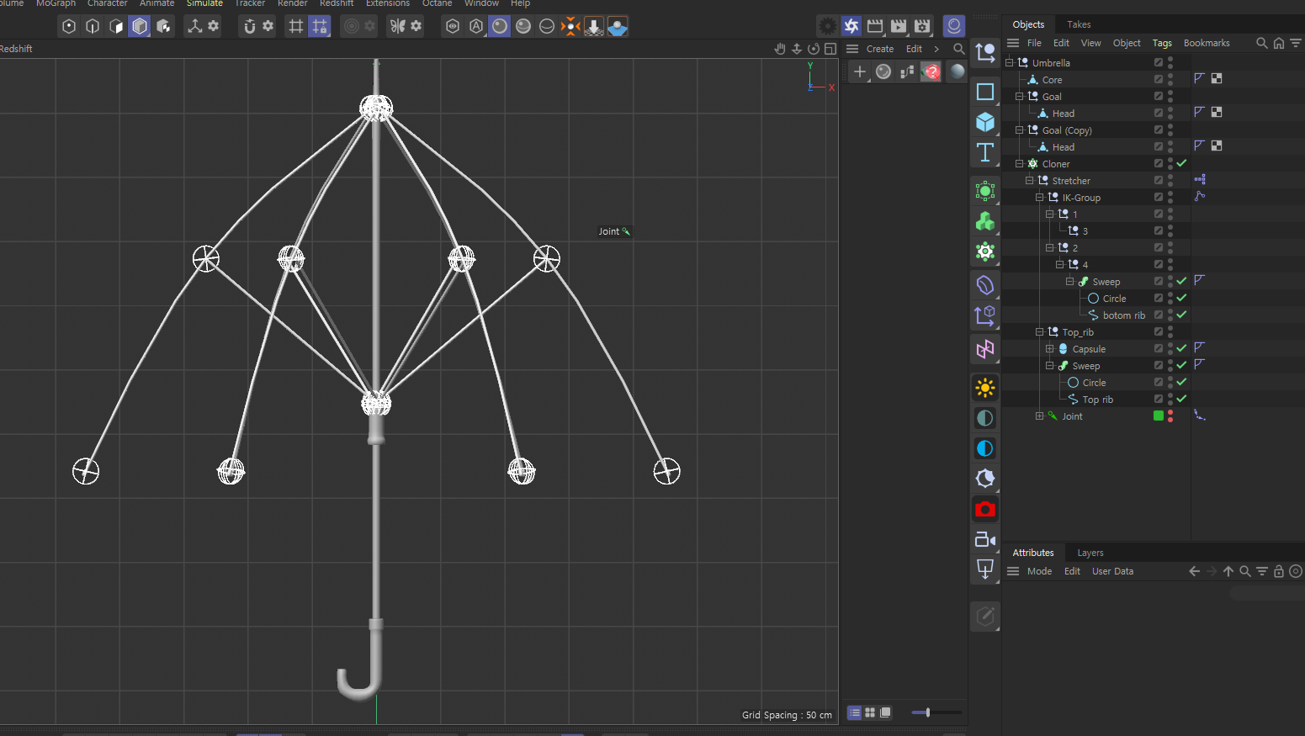This screenshot has height=736, width=1305.
Task: Toggle the Cloner enable checkmark
Action: pos(1181,163)
